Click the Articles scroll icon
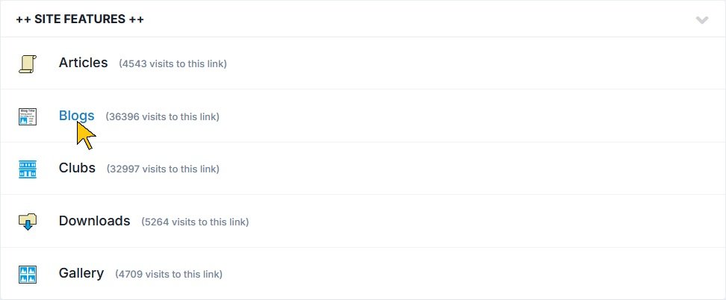 28,63
